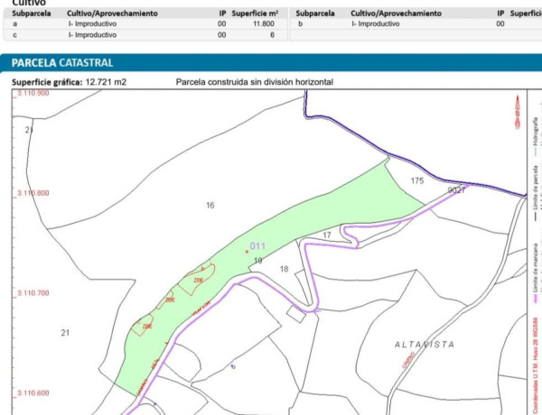542x415 pixels.
Task: Click parcel number 16 on the map
Action: tap(210, 206)
